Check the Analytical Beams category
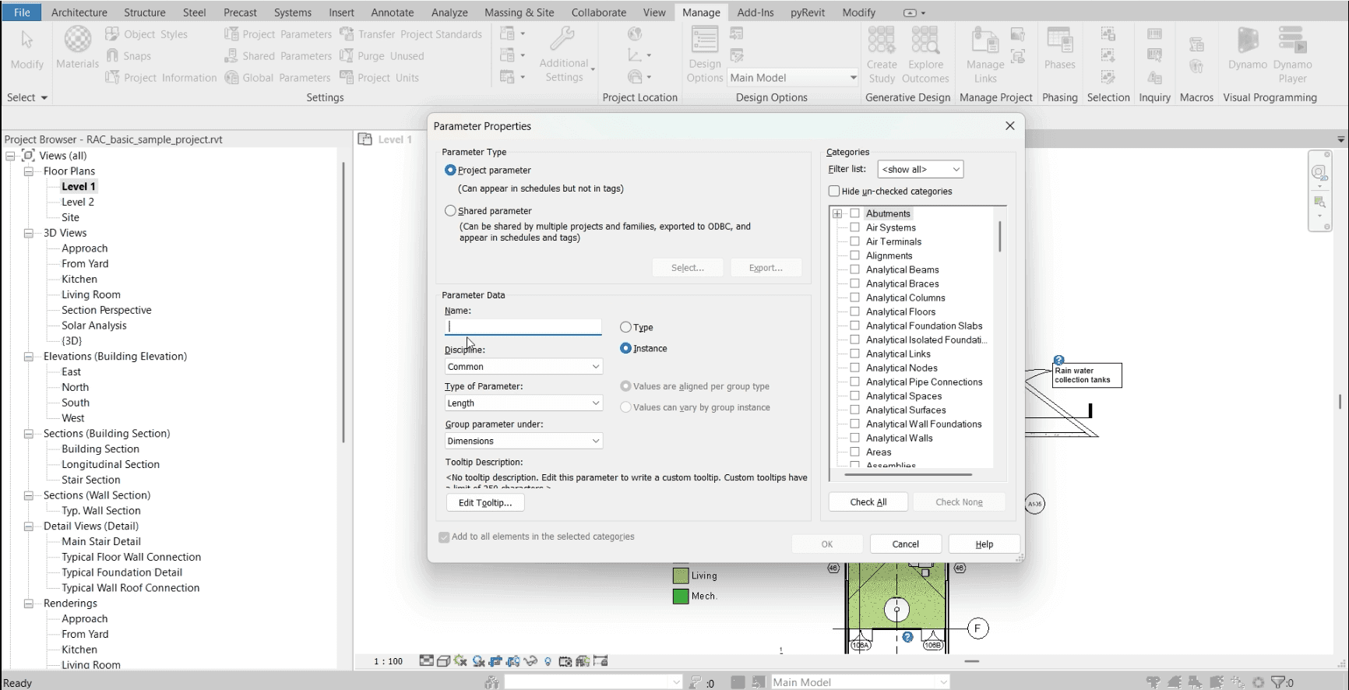1349x690 pixels. pos(854,269)
